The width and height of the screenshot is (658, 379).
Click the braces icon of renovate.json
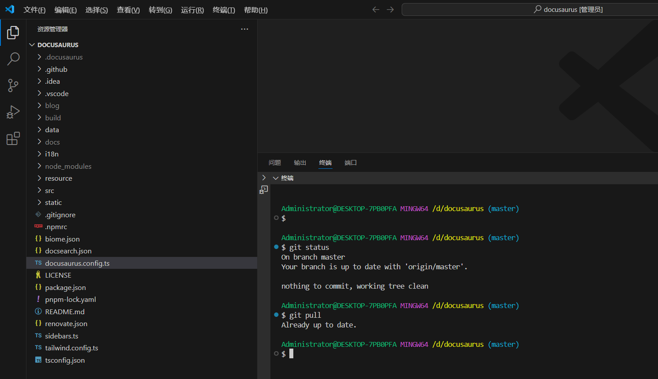click(x=38, y=323)
